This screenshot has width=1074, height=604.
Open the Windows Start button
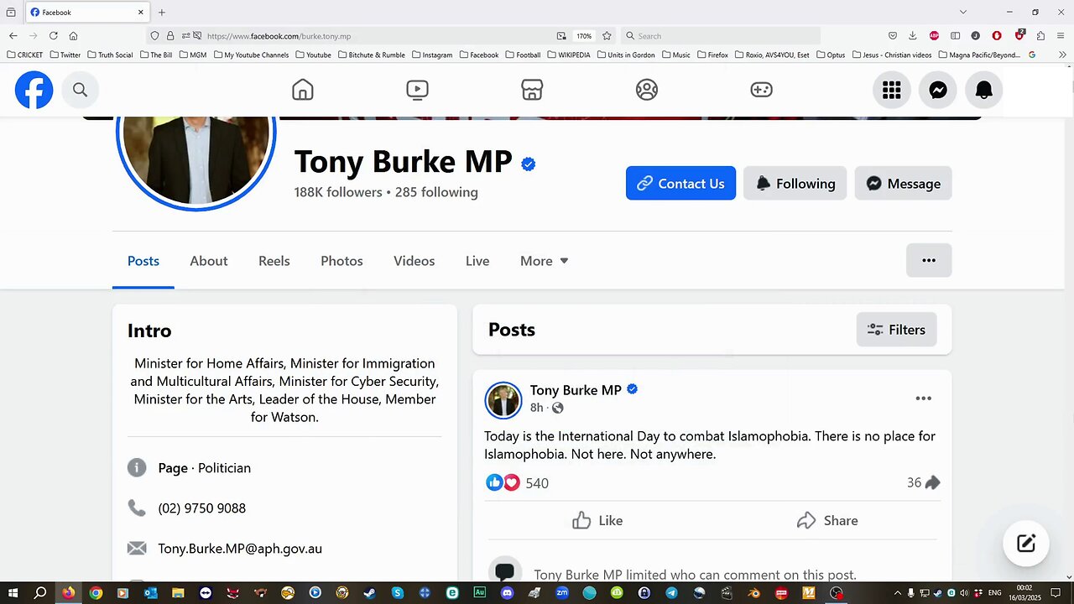tap(13, 592)
